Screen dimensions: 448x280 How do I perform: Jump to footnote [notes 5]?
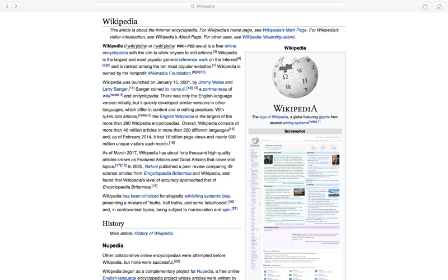pyautogui.click(x=144, y=115)
